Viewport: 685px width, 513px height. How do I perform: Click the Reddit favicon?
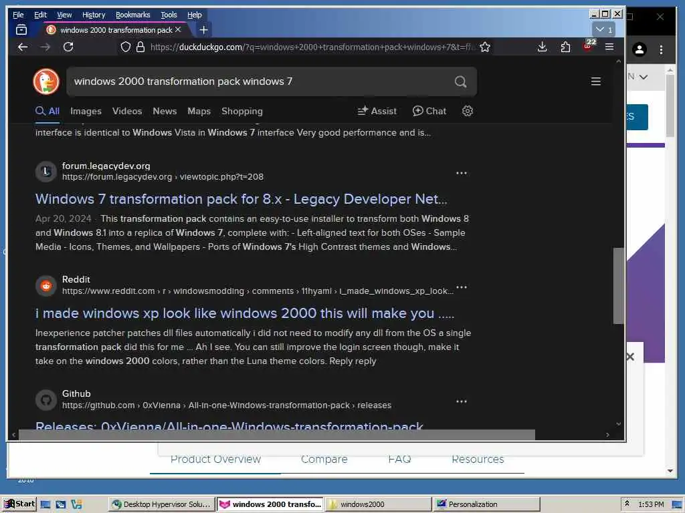point(46,286)
